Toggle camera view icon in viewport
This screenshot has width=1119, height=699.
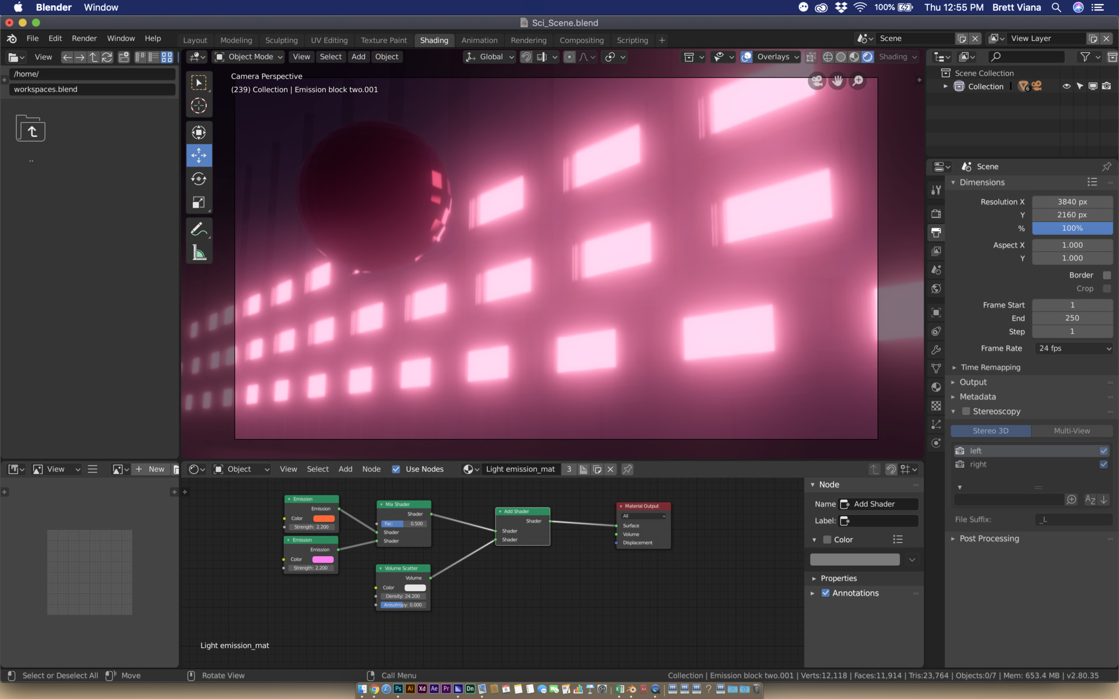click(x=817, y=81)
